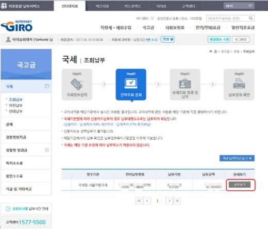Viewport: 268px width, 229px height.
Task: Go to first page of results
Action: [x=139, y=201]
